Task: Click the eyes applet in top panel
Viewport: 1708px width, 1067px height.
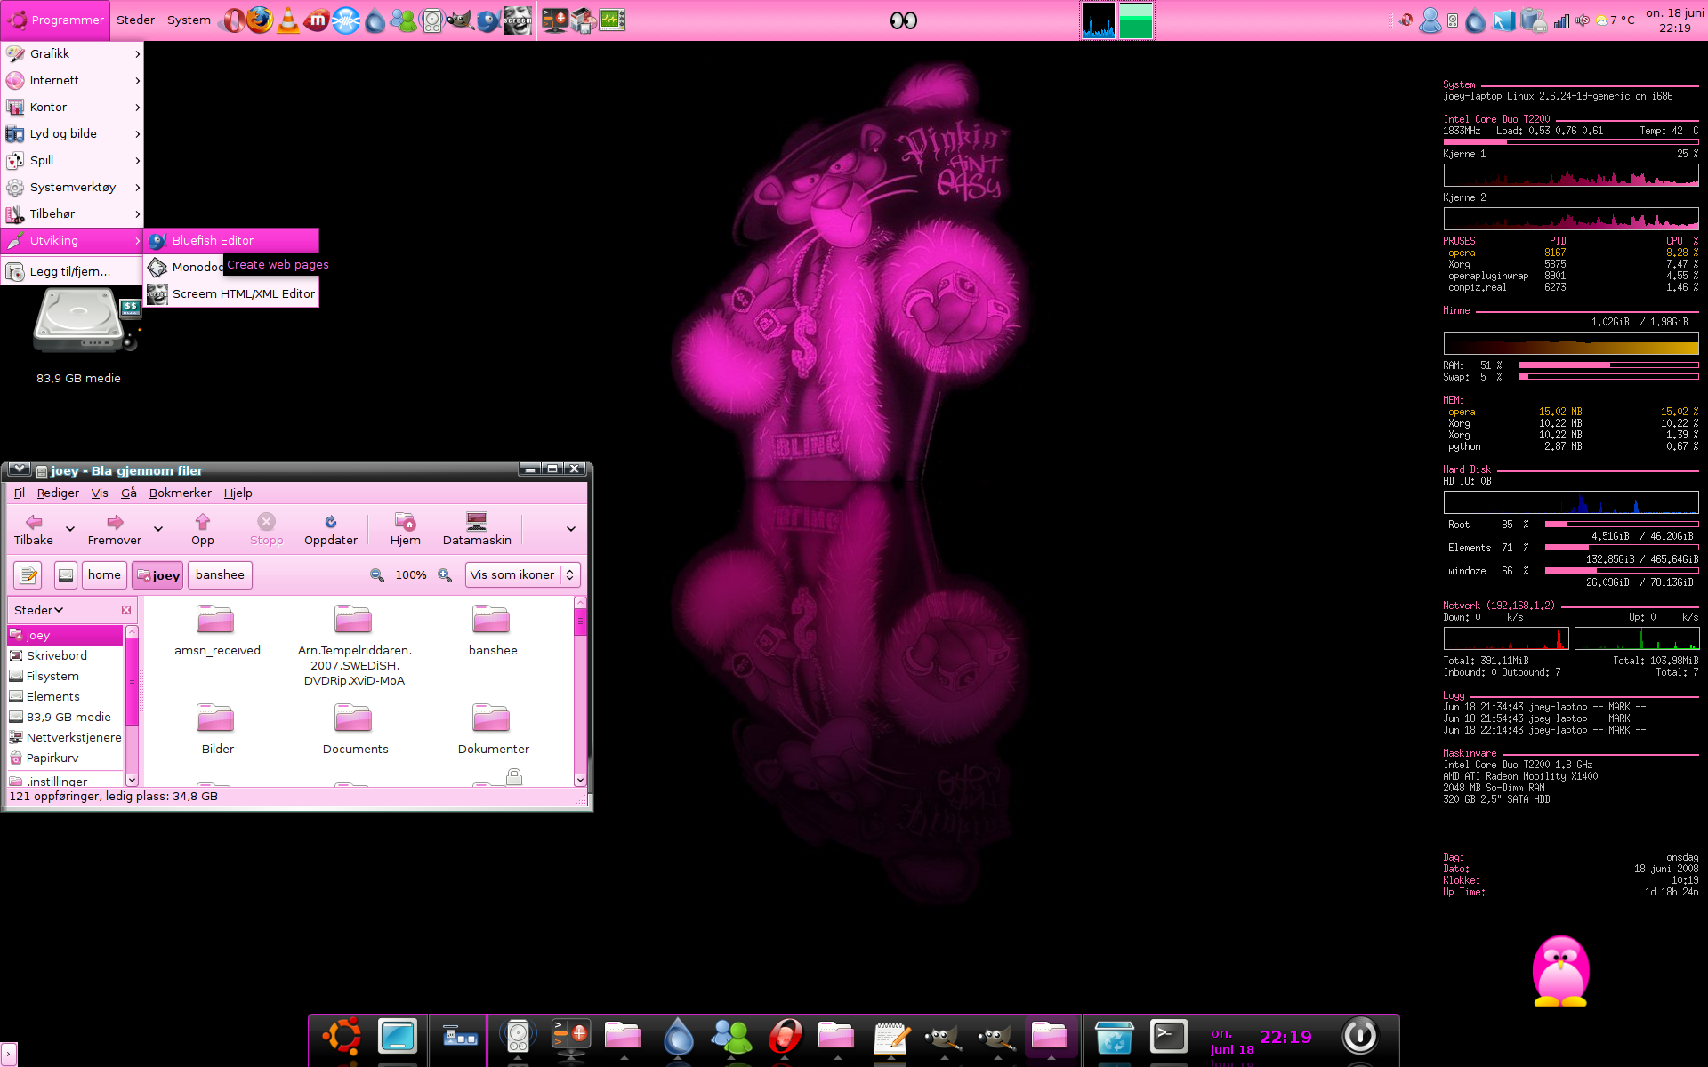Action: (x=903, y=20)
